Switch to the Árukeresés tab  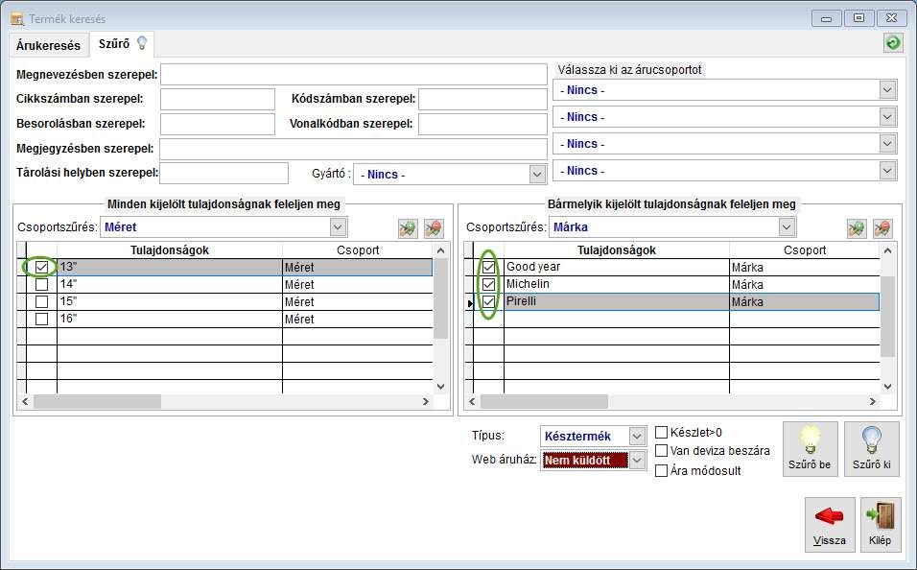pyautogui.click(x=49, y=45)
